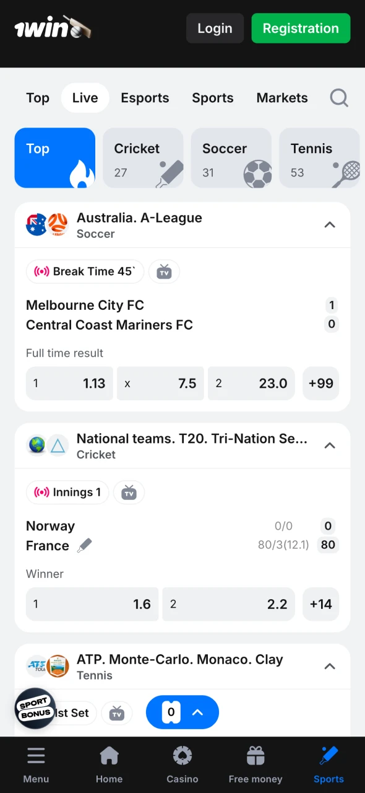Expand the blue '0' selections dropdown
Image resolution: width=365 pixels, height=793 pixels.
pos(182,712)
